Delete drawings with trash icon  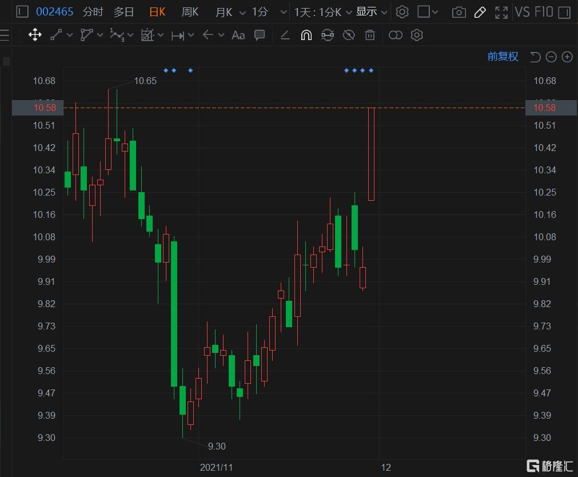click(370, 35)
